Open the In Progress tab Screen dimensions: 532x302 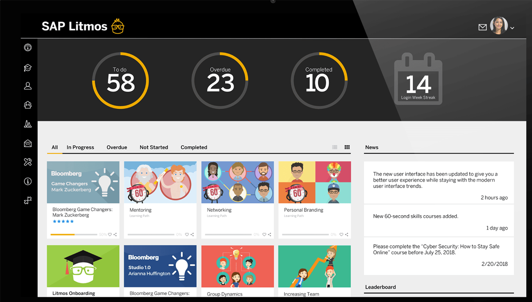(x=80, y=147)
